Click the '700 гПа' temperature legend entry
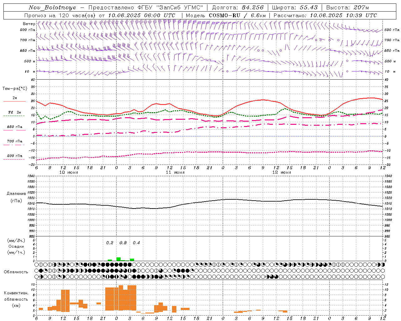401x321 pixels. 14,141
